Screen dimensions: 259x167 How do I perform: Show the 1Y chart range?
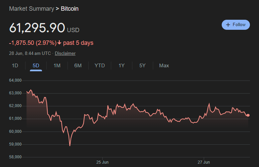tap(122, 66)
